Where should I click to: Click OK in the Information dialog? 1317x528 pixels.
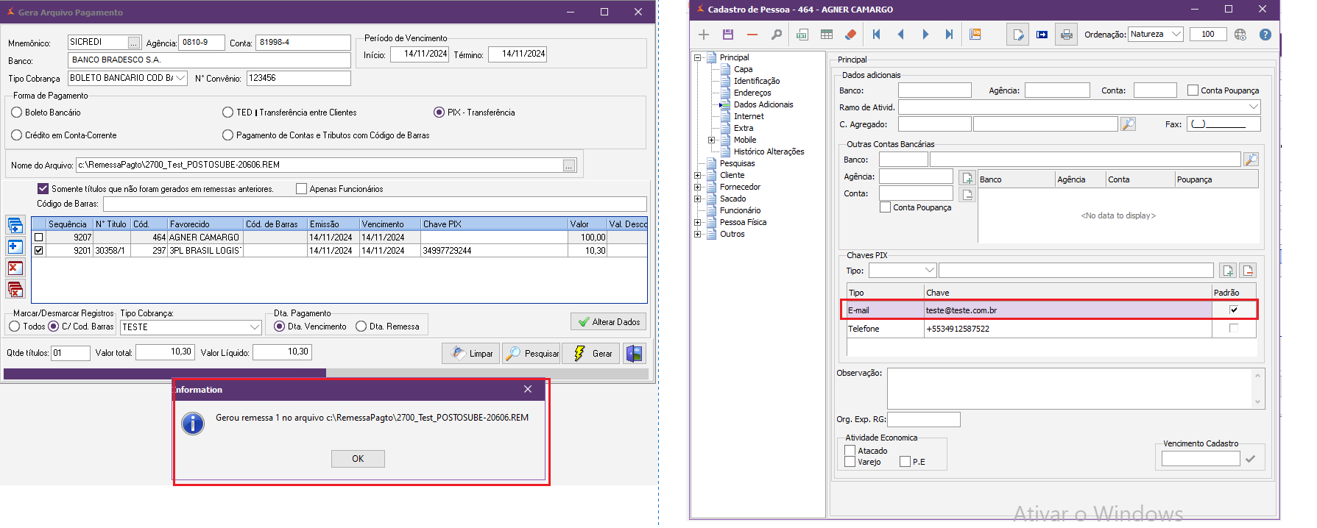358,459
